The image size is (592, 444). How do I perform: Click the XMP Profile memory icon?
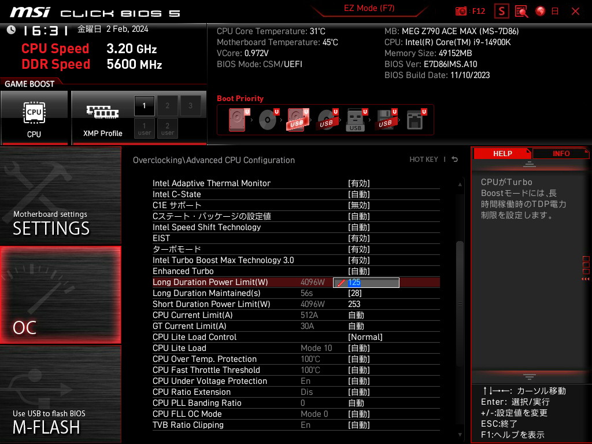tap(102, 112)
